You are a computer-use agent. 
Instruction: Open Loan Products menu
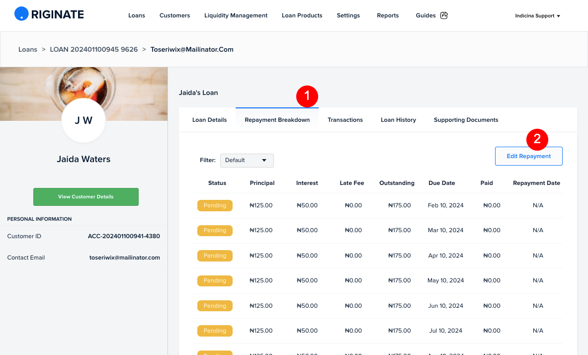point(302,15)
